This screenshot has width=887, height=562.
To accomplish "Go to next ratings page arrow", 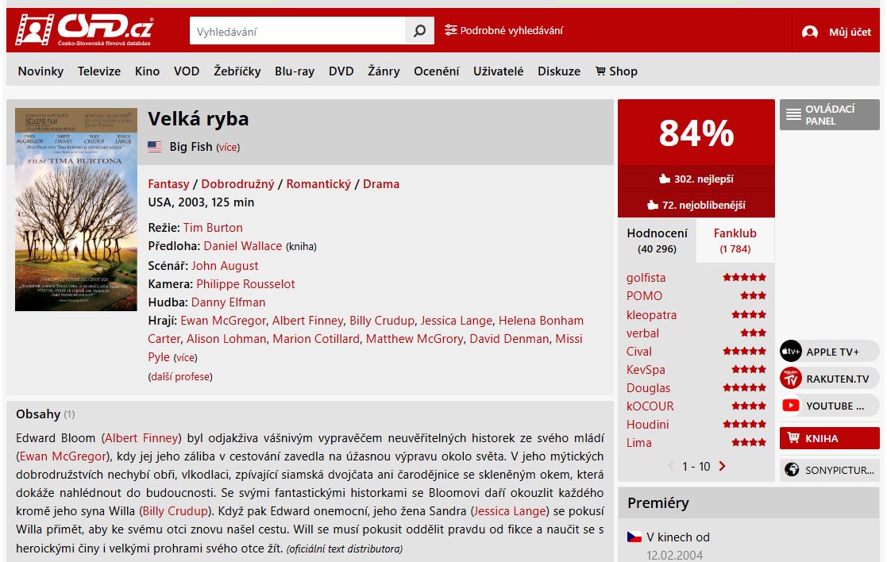I will (723, 466).
